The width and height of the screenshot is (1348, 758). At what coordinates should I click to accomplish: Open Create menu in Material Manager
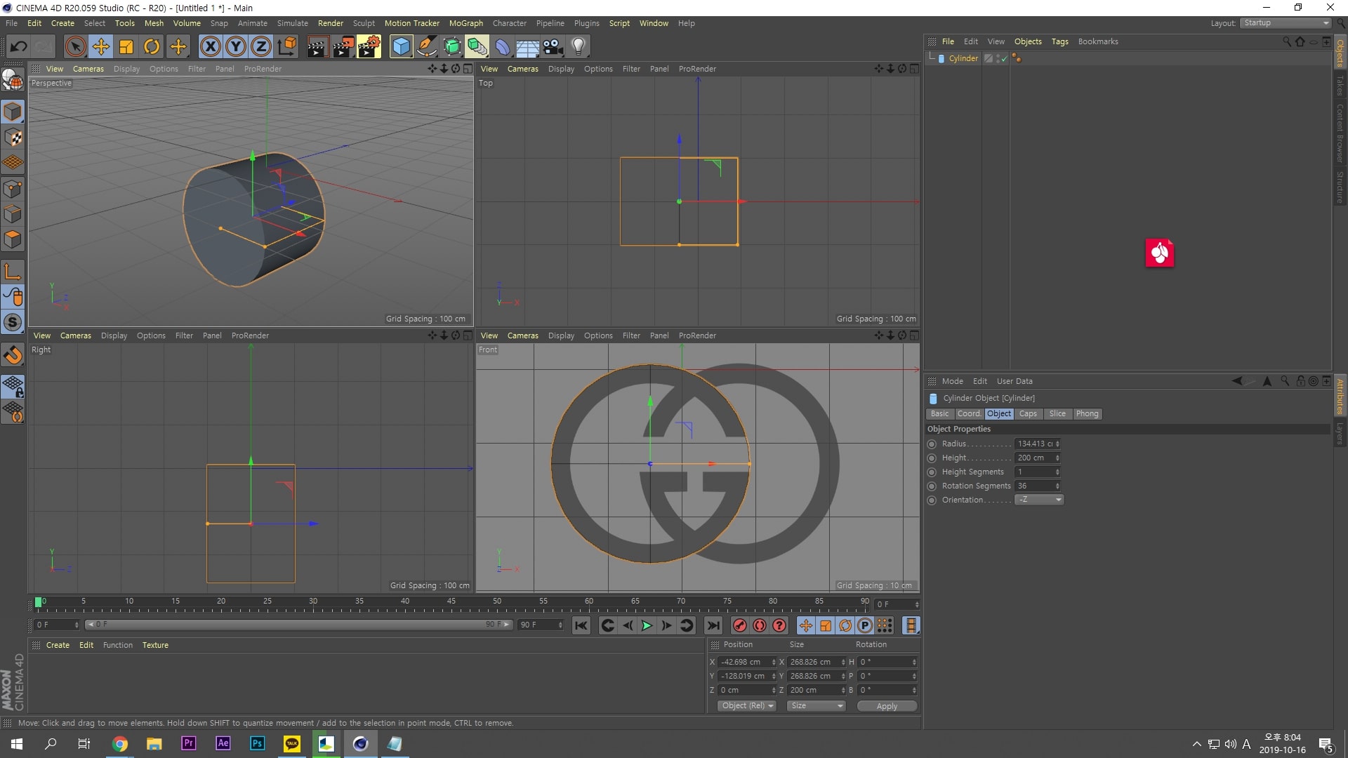pos(58,645)
